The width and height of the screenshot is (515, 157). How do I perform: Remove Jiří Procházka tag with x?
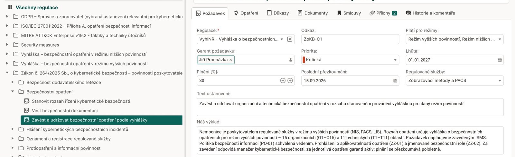[230, 60]
